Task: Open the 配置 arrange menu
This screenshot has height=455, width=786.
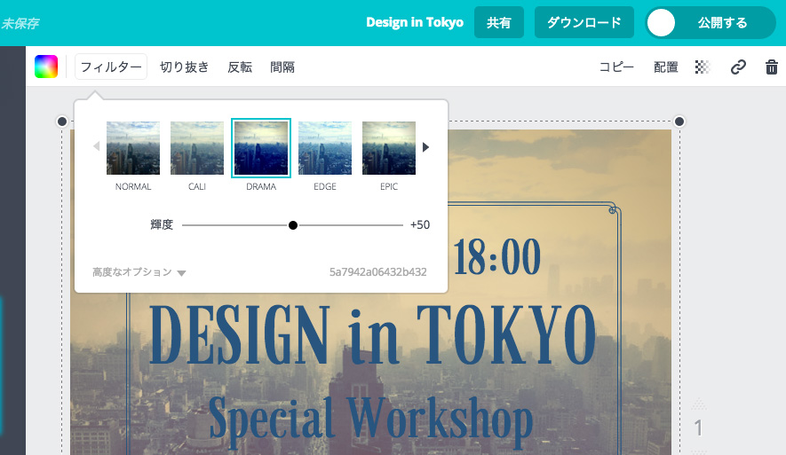Action: click(666, 67)
